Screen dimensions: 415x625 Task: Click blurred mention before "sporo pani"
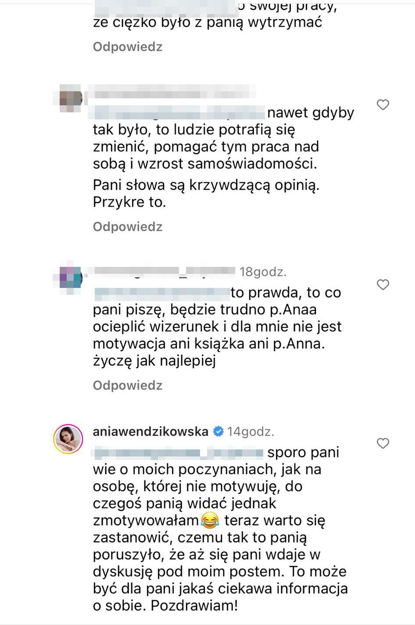pos(179,452)
